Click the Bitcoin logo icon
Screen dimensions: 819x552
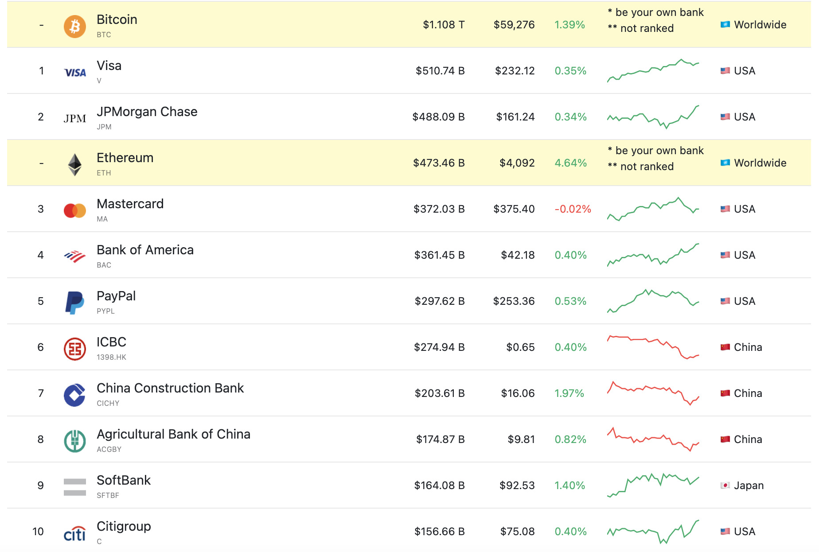point(75,27)
